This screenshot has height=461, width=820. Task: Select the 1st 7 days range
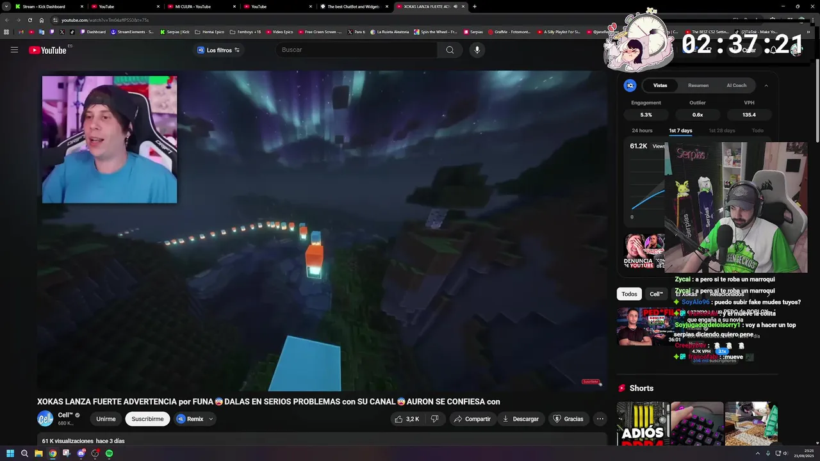[x=680, y=131]
